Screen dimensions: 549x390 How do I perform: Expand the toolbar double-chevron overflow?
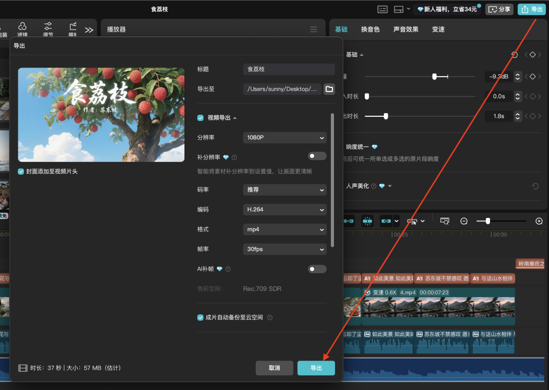pyautogui.click(x=89, y=30)
